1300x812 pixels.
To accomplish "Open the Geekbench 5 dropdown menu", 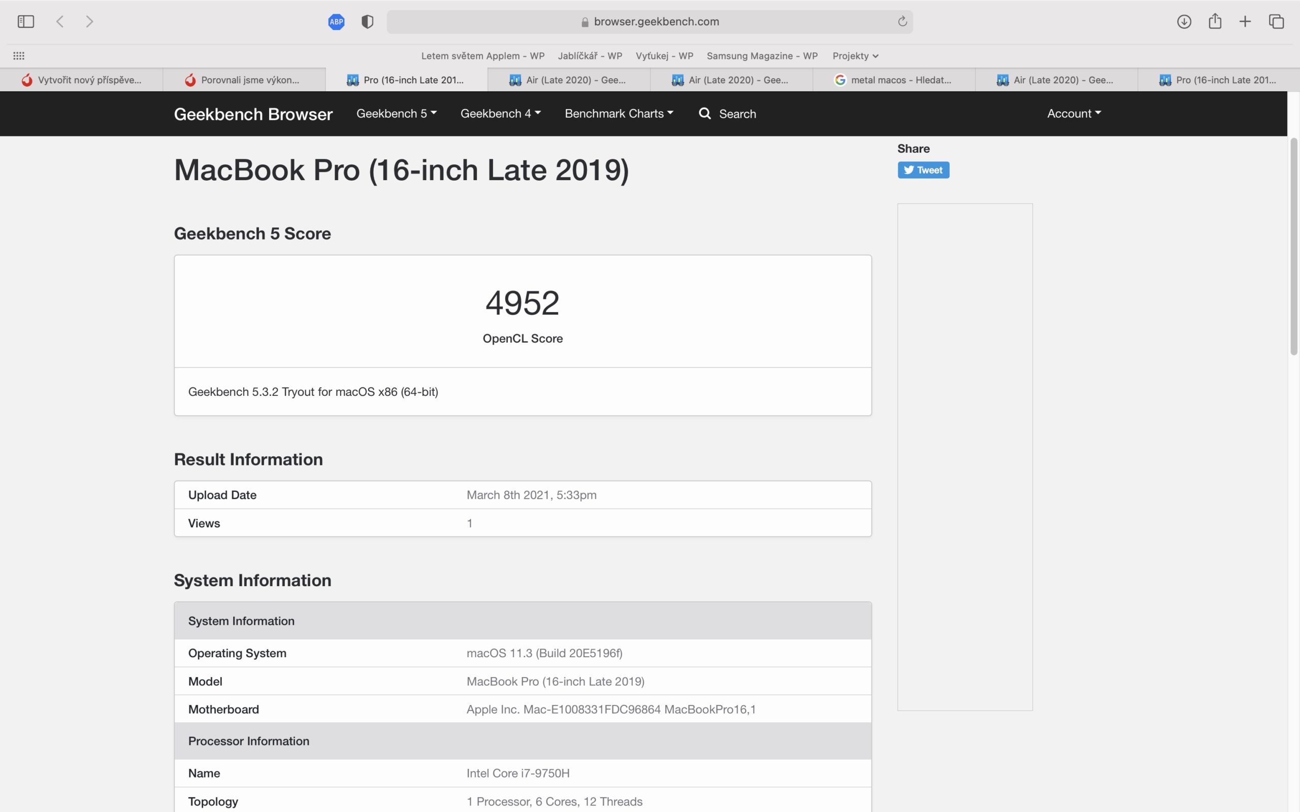I will 397,113.
